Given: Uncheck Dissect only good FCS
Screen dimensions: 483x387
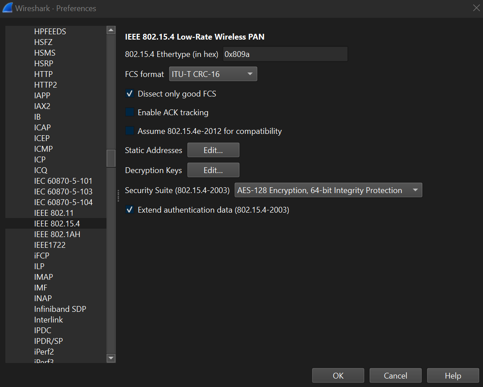Looking at the screenshot, I should [130, 93].
